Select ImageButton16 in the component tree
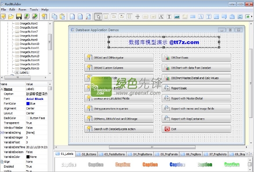The image size is (254, 172). (29, 69)
